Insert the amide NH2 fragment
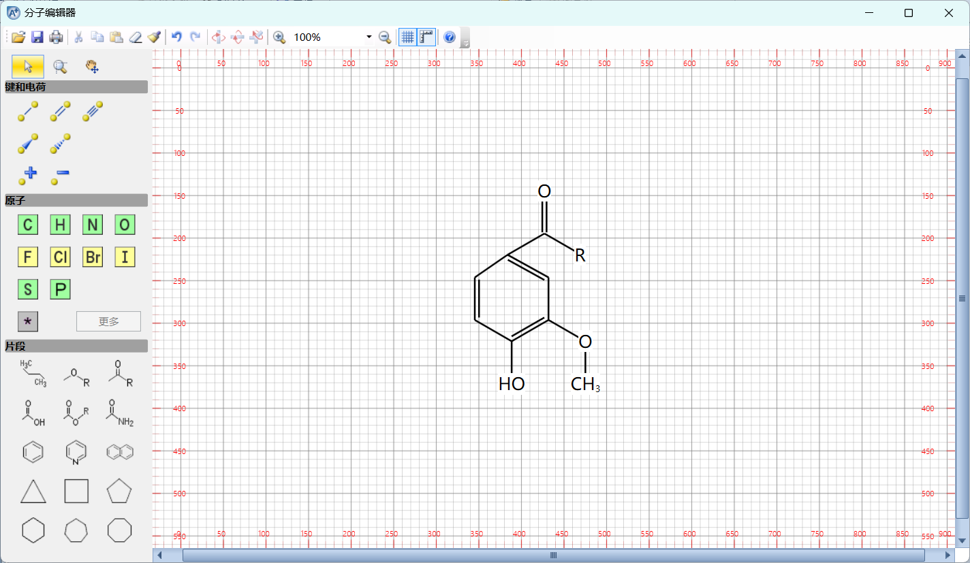Image resolution: width=970 pixels, height=563 pixels. pos(120,413)
